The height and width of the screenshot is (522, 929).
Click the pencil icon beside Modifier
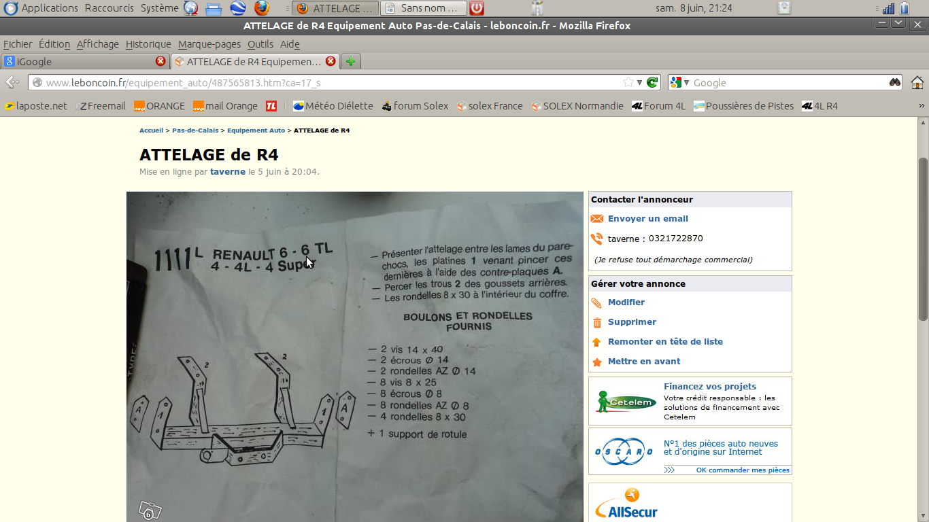click(596, 303)
